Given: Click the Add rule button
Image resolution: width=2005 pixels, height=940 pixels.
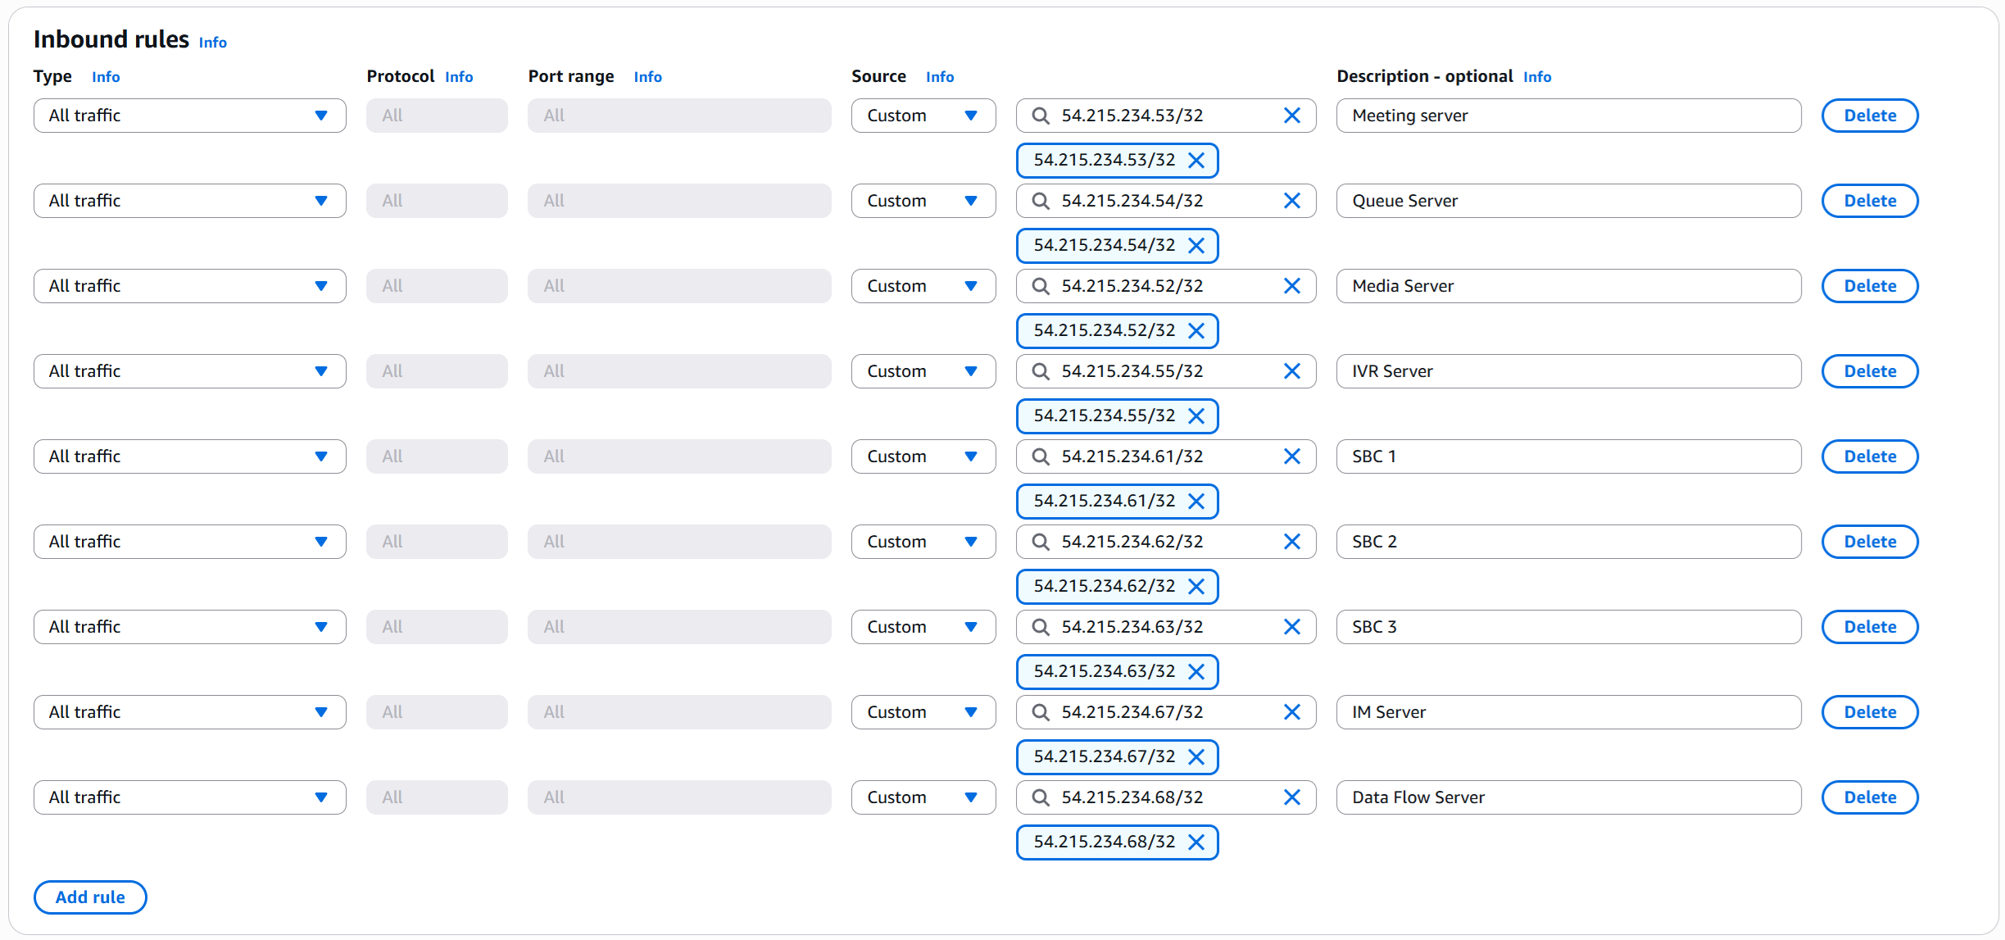Looking at the screenshot, I should point(90,897).
